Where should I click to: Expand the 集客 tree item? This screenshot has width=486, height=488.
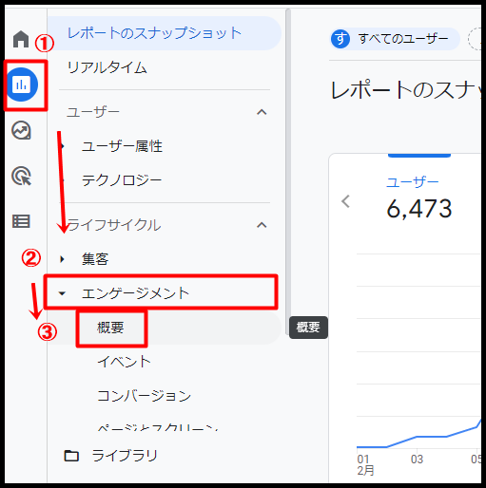62,259
